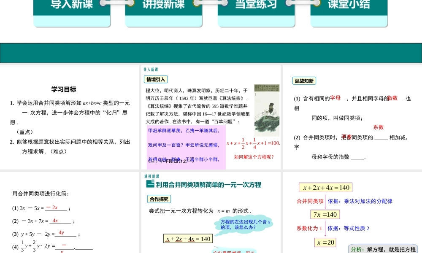
Task: Select the x+2x+4x=140 solution steps slide
Action: (352, 213)
